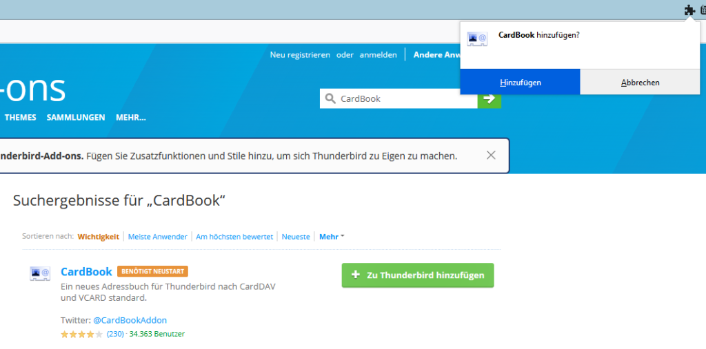This screenshot has height=349, width=706.
Task: Open the THEMES menu item
Action: (20, 118)
